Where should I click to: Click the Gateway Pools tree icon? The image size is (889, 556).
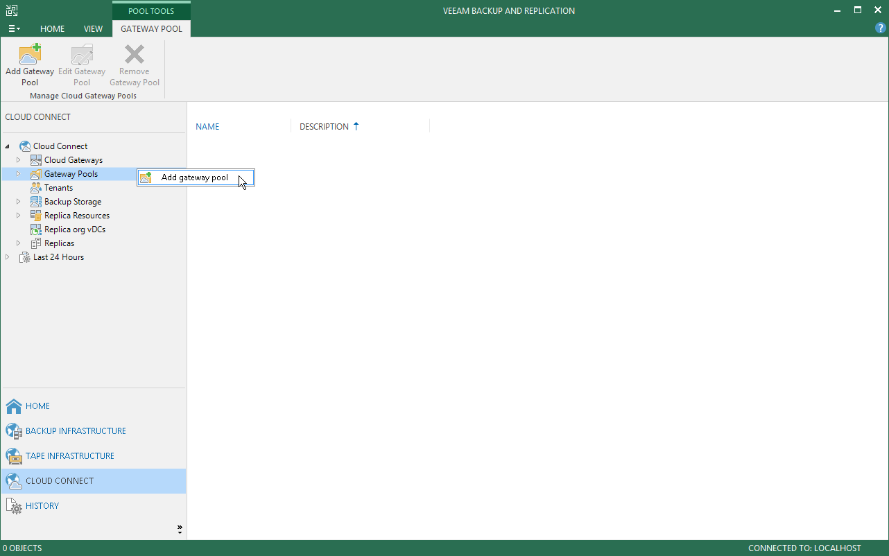[36, 174]
